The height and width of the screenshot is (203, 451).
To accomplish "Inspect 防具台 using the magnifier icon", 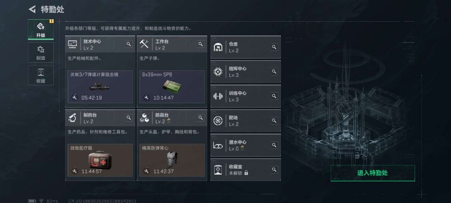I will point(200,117).
